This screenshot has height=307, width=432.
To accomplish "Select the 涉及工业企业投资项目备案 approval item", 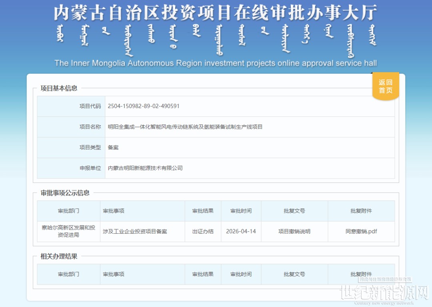I will pos(135,231).
